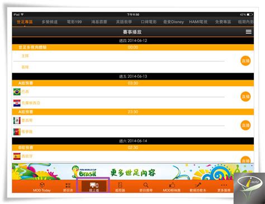265x204 pixels.
Task: Tap the Cameroon flag icon
Action: tap(17, 132)
